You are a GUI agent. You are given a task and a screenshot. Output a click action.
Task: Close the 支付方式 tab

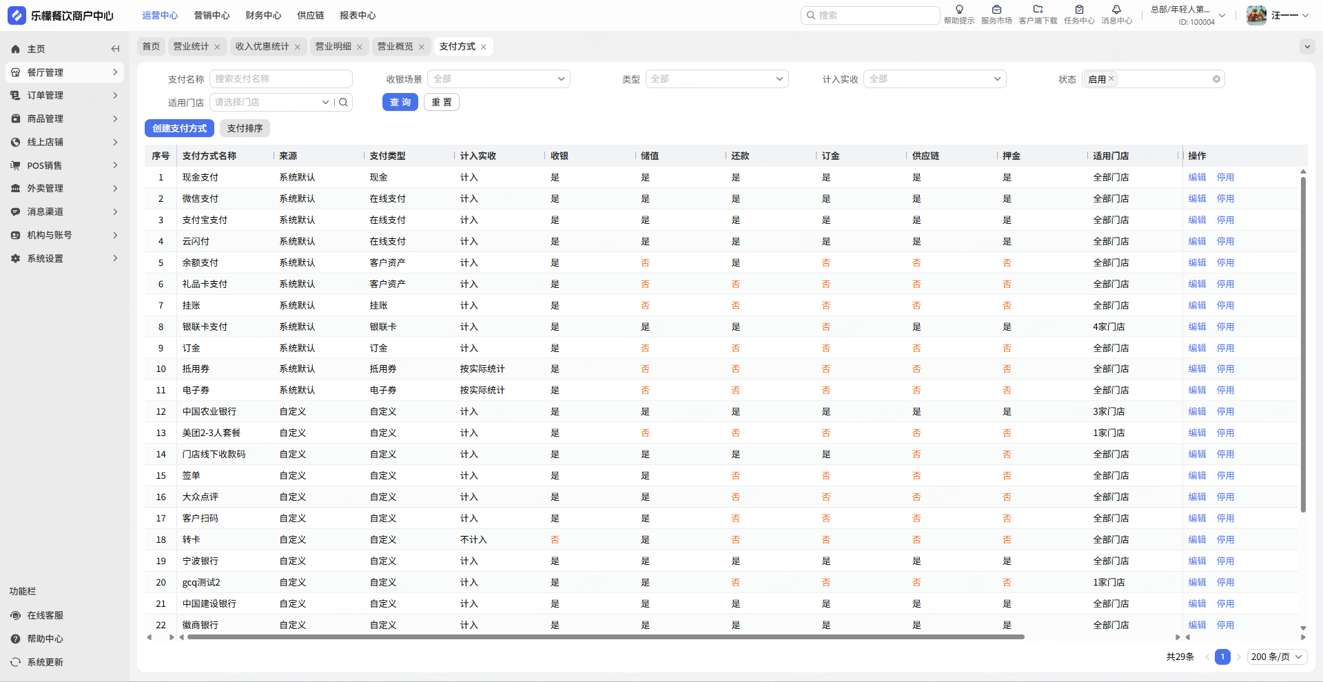[484, 47]
